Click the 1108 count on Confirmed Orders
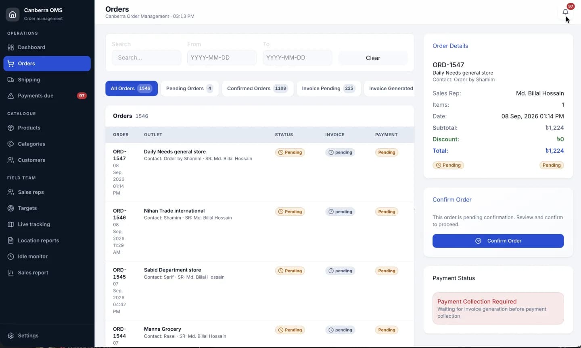 tap(280, 89)
